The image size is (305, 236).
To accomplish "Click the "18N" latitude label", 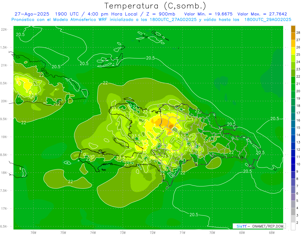I will tap(4, 173).
